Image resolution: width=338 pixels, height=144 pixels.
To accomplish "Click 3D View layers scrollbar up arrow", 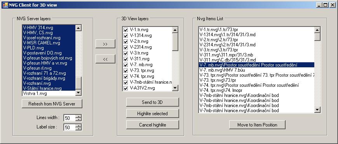I will (175, 30).
